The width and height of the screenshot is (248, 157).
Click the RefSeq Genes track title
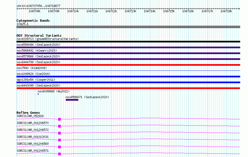click(28, 113)
